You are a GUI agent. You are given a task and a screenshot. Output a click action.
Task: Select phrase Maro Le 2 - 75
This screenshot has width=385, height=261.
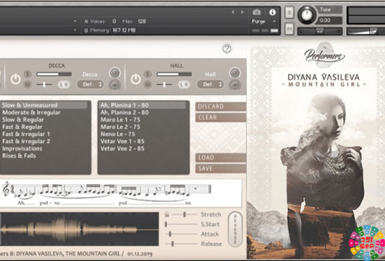click(142, 127)
